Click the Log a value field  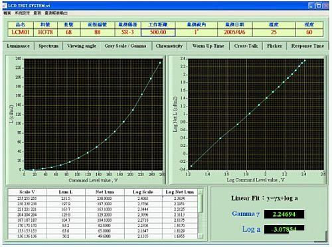click(x=284, y=229)
